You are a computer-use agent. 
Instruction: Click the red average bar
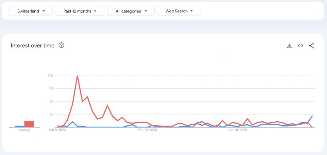pyautogui.click(x=29, y=124)
